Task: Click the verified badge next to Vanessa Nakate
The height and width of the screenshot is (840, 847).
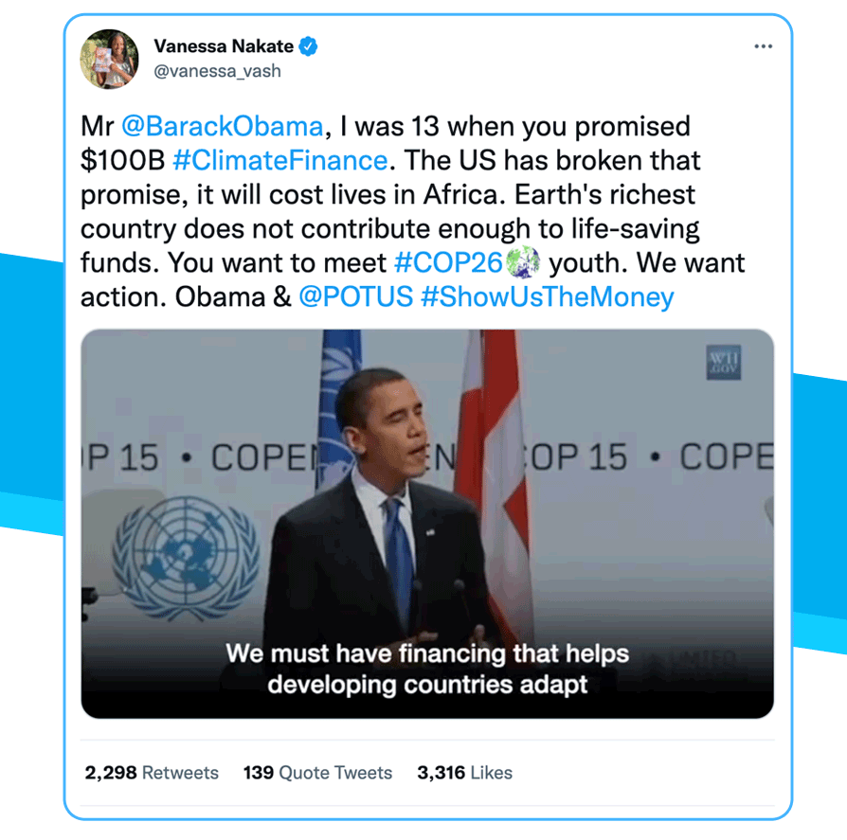Action: [x=309, y=45]
